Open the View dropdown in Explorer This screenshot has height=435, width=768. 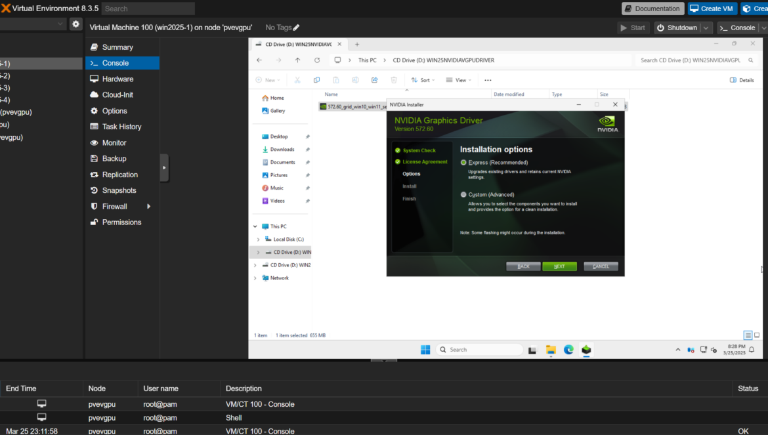[458, 80]
